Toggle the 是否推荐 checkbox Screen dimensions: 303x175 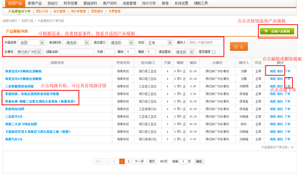[x=214, y=52]
